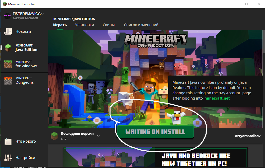Image resolution: width=265 pixels, height=168 pixels.
Task: Click the Java Edition sidebar label
Action: [x=26, y=48]
